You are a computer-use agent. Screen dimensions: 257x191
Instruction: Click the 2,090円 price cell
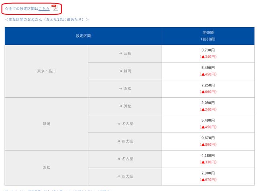[x=208, y=103]
